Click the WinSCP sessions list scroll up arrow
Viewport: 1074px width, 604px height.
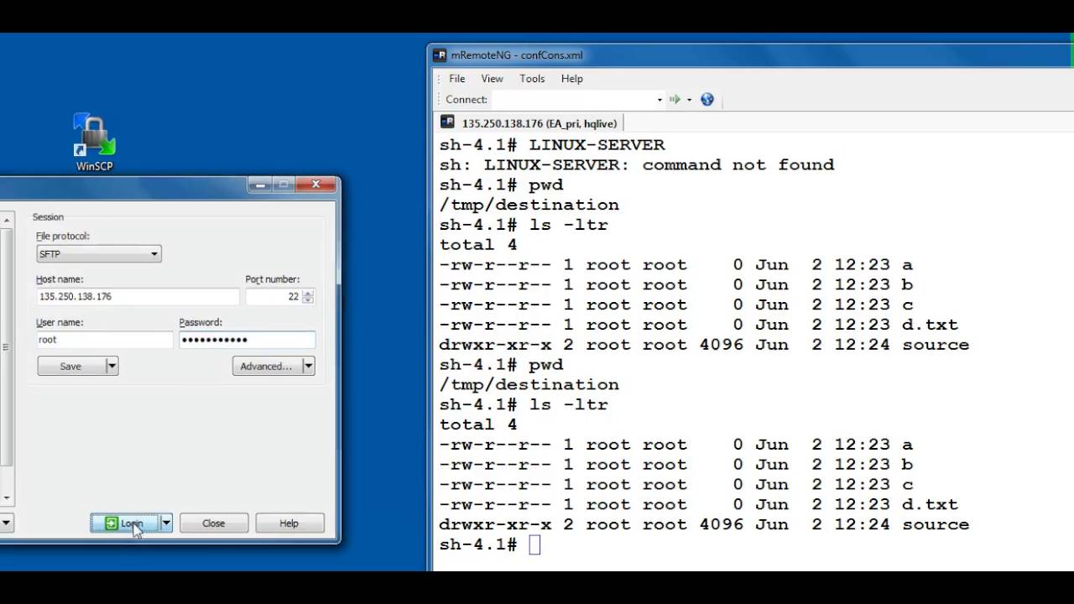coord(7,221)
